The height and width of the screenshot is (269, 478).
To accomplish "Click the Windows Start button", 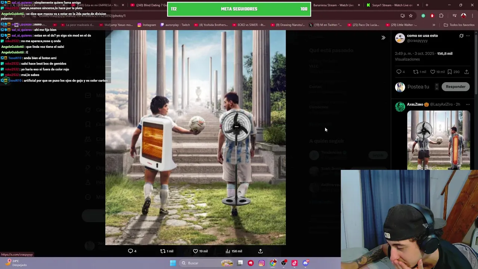I will pos(173,263).
